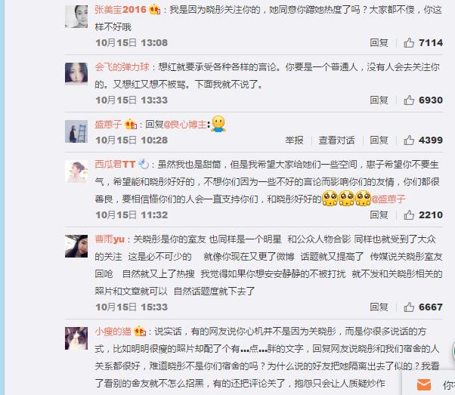Viewport: 455px width, 395px height.
Task: Reply to 西瓜君TT's comment
Action: click(379, 215)
